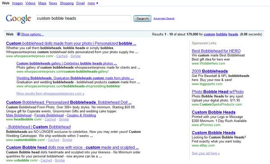Open Cached link for webobble.com result
Image resolution: width=270 pixels, height=164 pixels.
(x=46, y=160)
